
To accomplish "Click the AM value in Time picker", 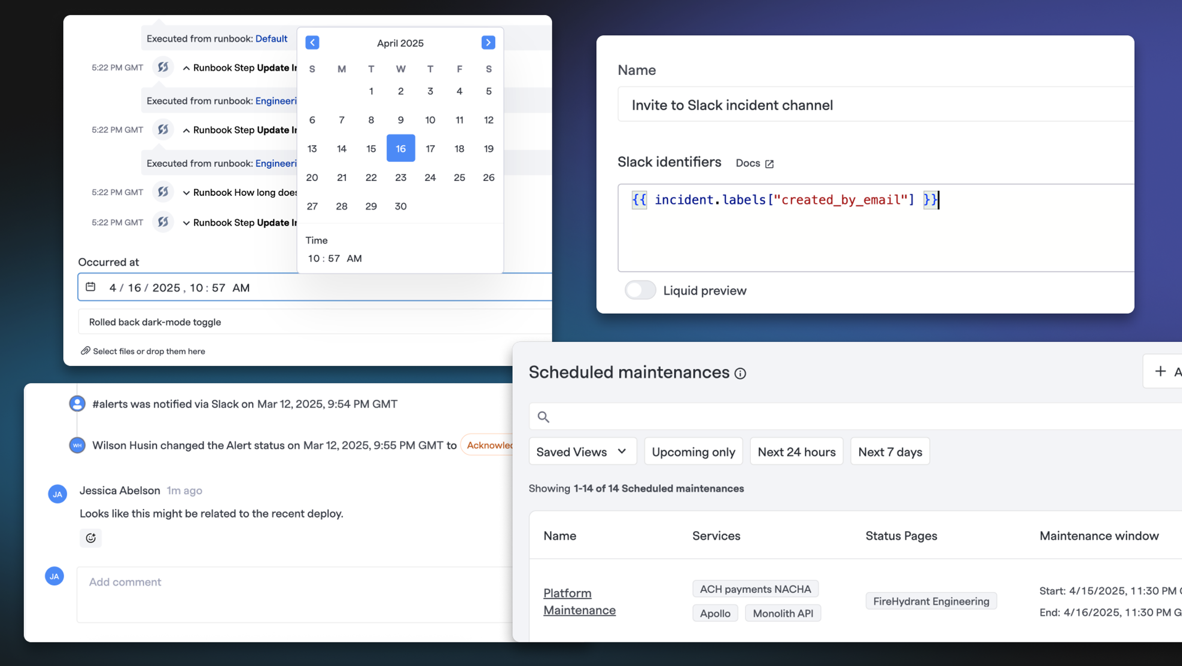I will (354, 258).
